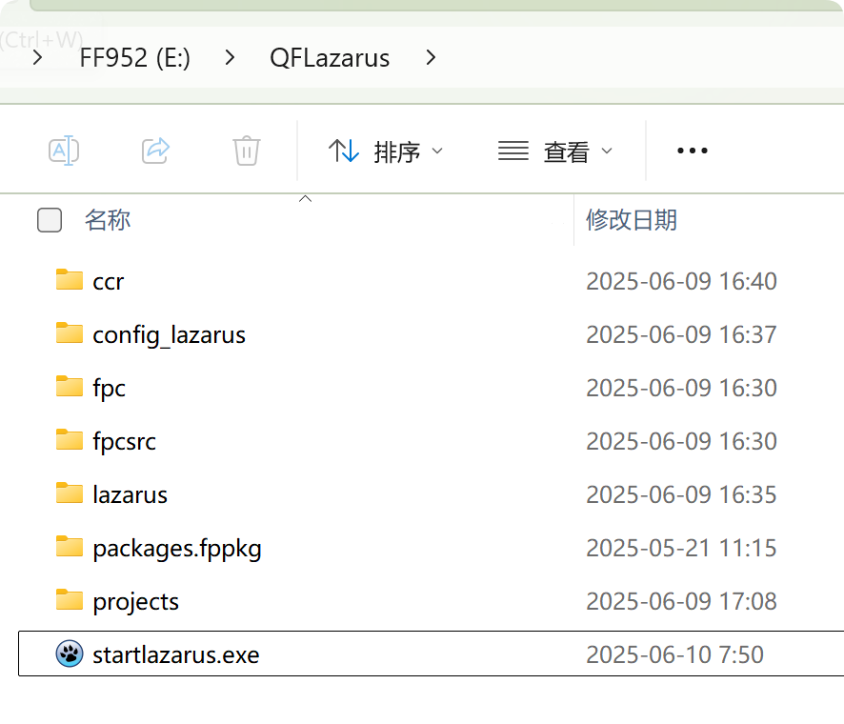
Task: Click the startlazarus.exe paw icon
Action: (69, 654)
